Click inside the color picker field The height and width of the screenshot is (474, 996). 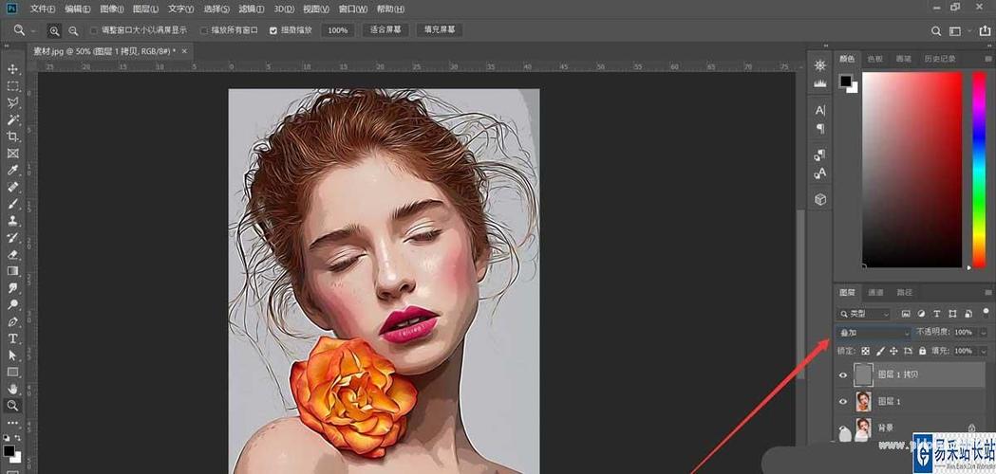pos(911,170)
